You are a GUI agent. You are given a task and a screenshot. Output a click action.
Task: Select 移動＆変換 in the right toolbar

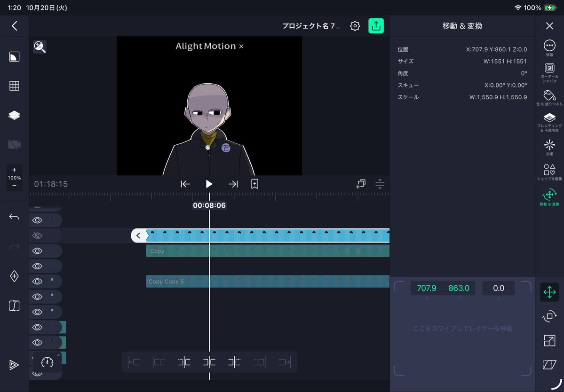click(549, 197)
